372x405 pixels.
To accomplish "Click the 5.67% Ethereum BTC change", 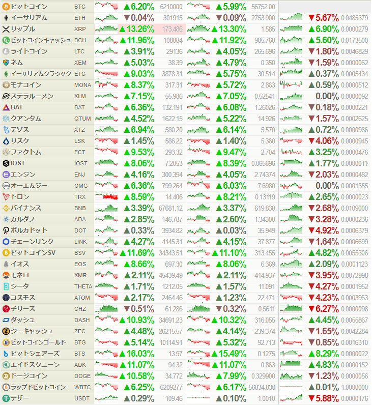I will pyautogui.click(x=324, y=18).
